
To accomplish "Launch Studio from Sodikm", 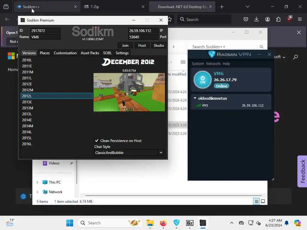I will click(x=159, y=46).
